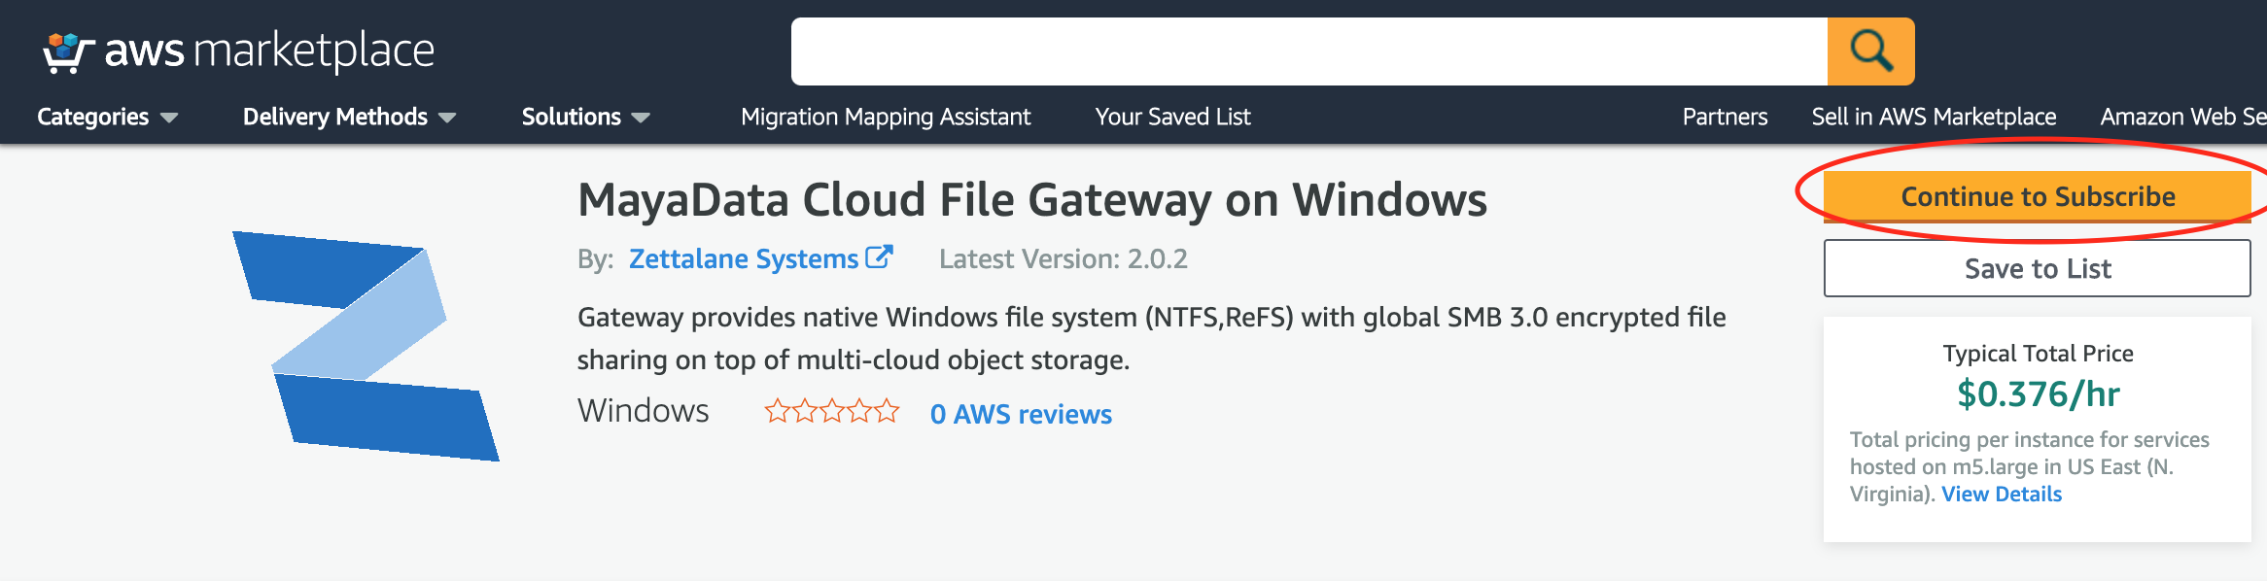Click the orange search magnifier icon

pos(1870,51)
